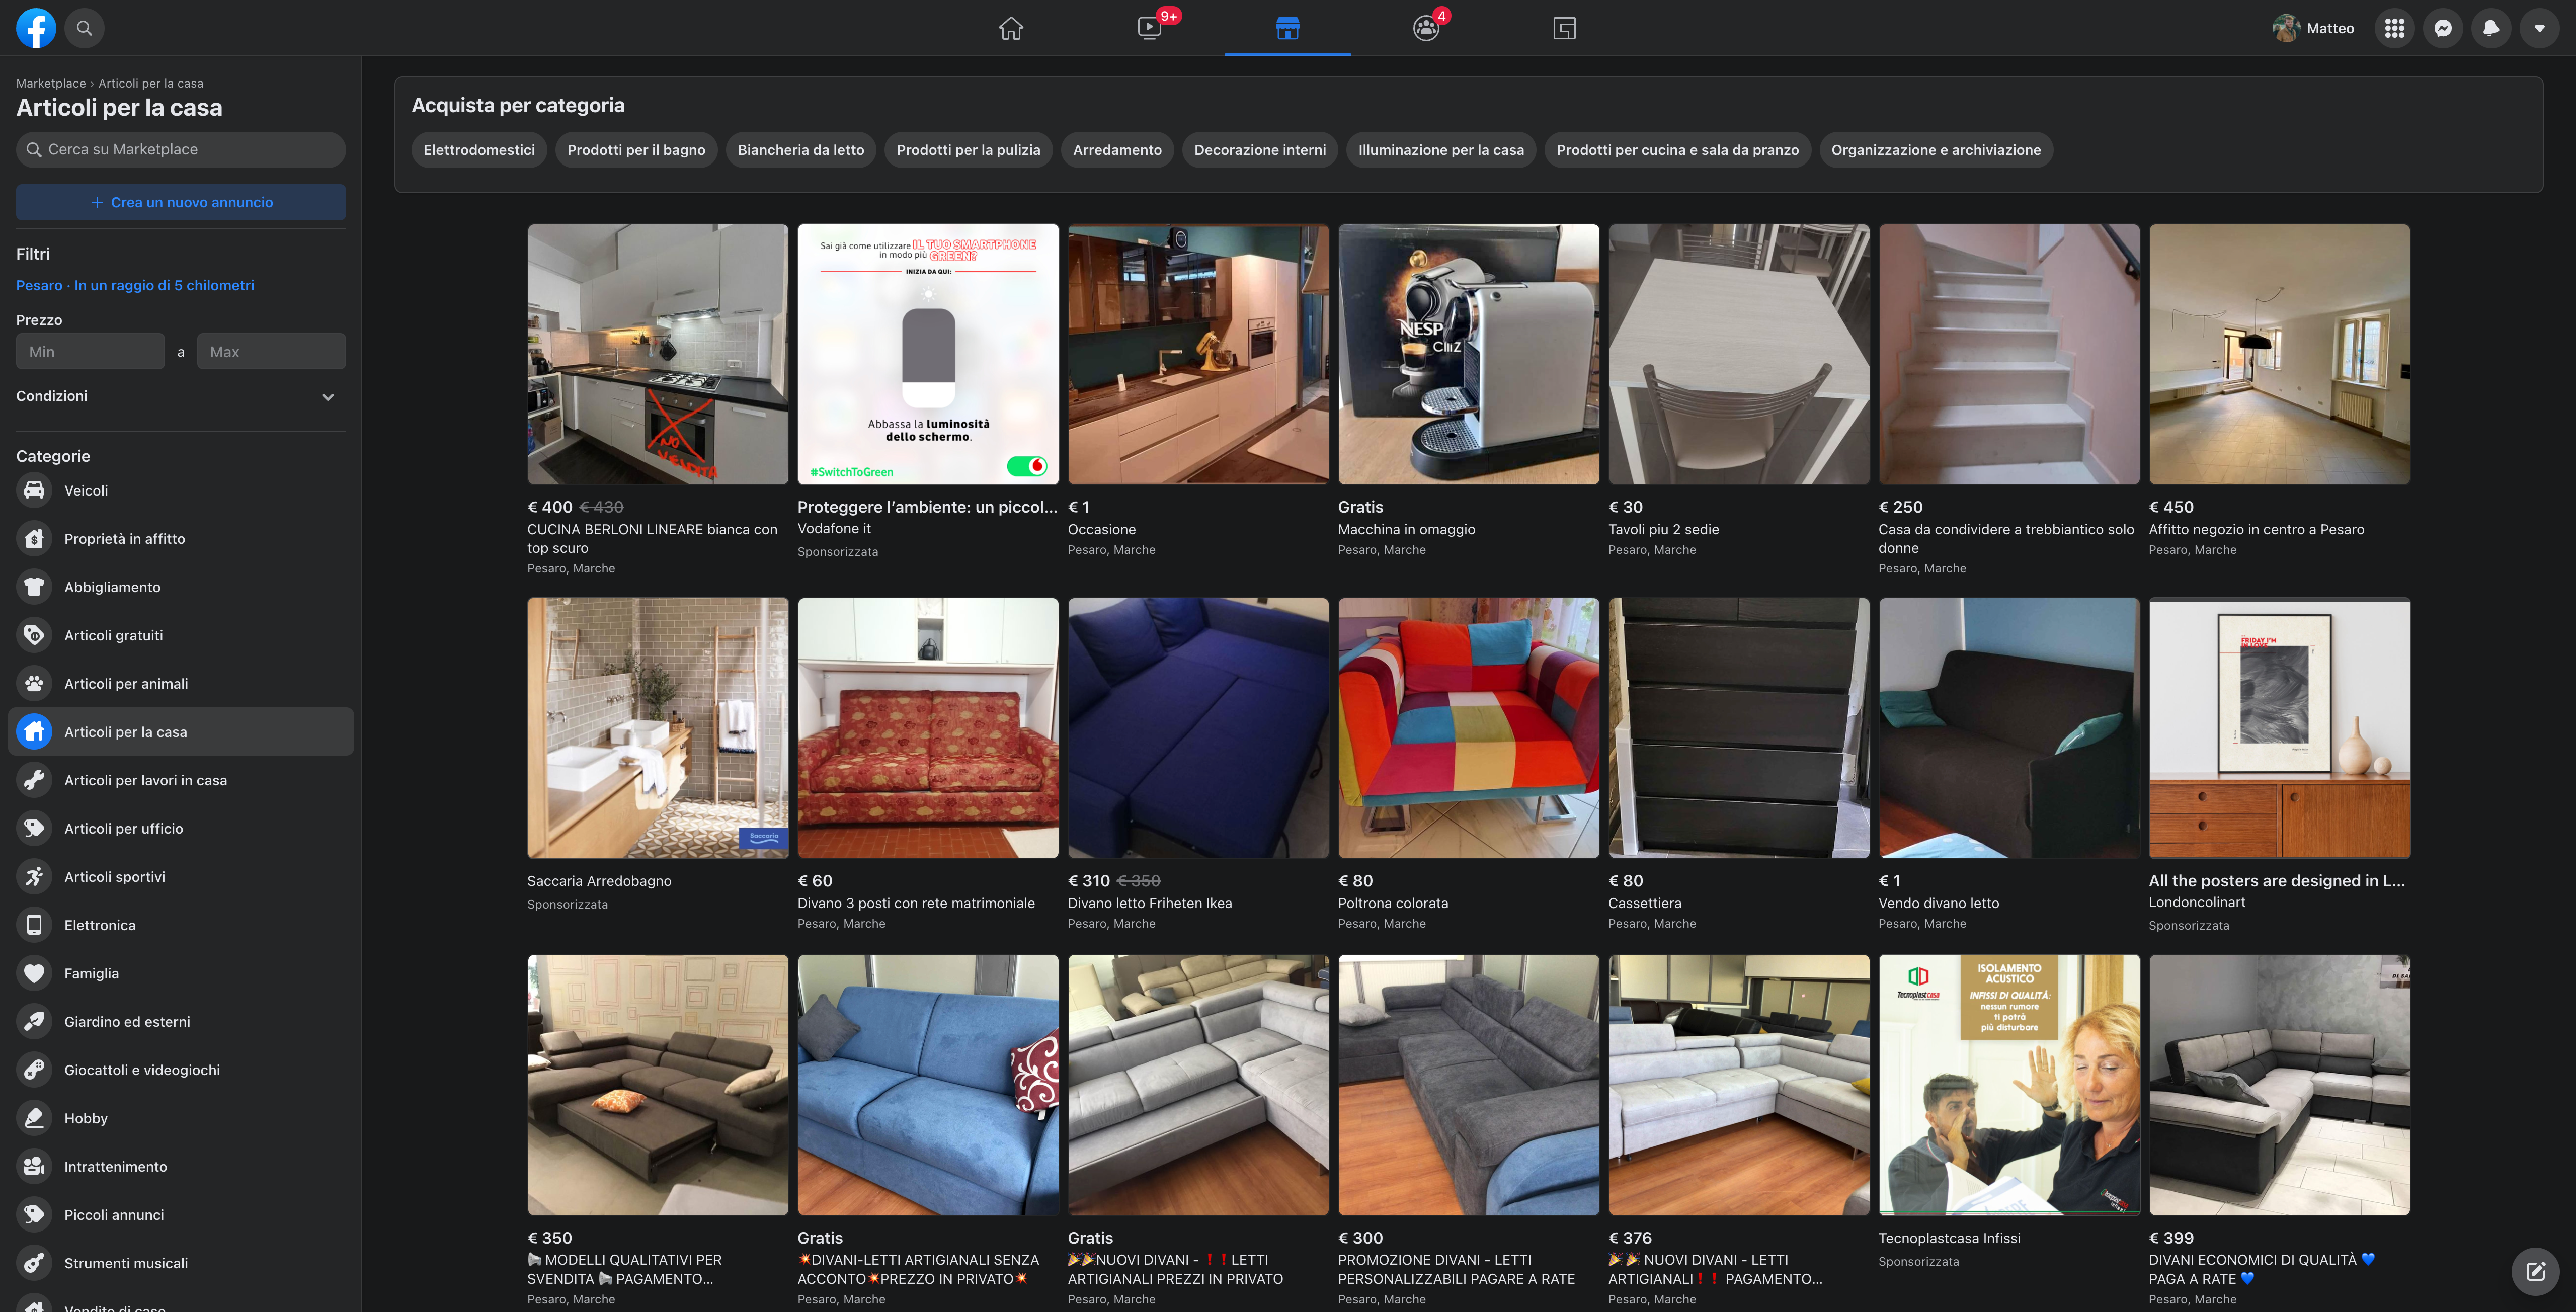Select the Marketplace storefront tab icon
The height and width of the screenshot is (1312, 2576).
(1288, 28)
